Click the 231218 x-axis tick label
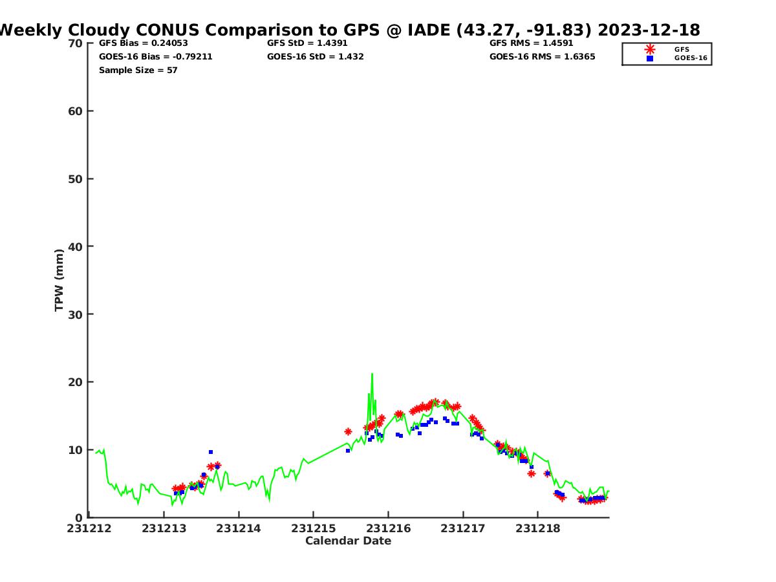Image resolution: width=776 pixels, height=582 pixels. (x=537, y=528)
